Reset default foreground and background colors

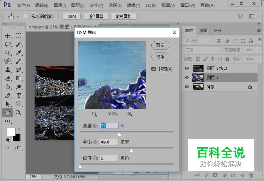point(8,140)
